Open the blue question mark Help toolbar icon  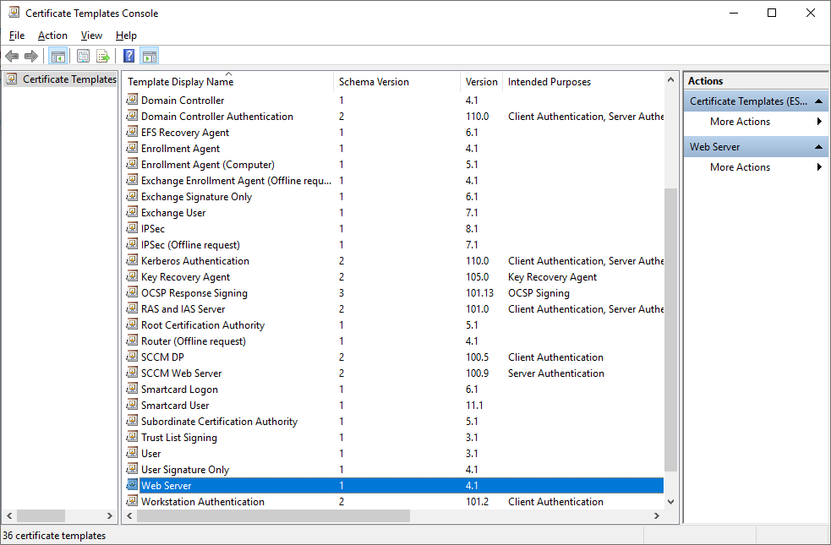coord(128,56)
